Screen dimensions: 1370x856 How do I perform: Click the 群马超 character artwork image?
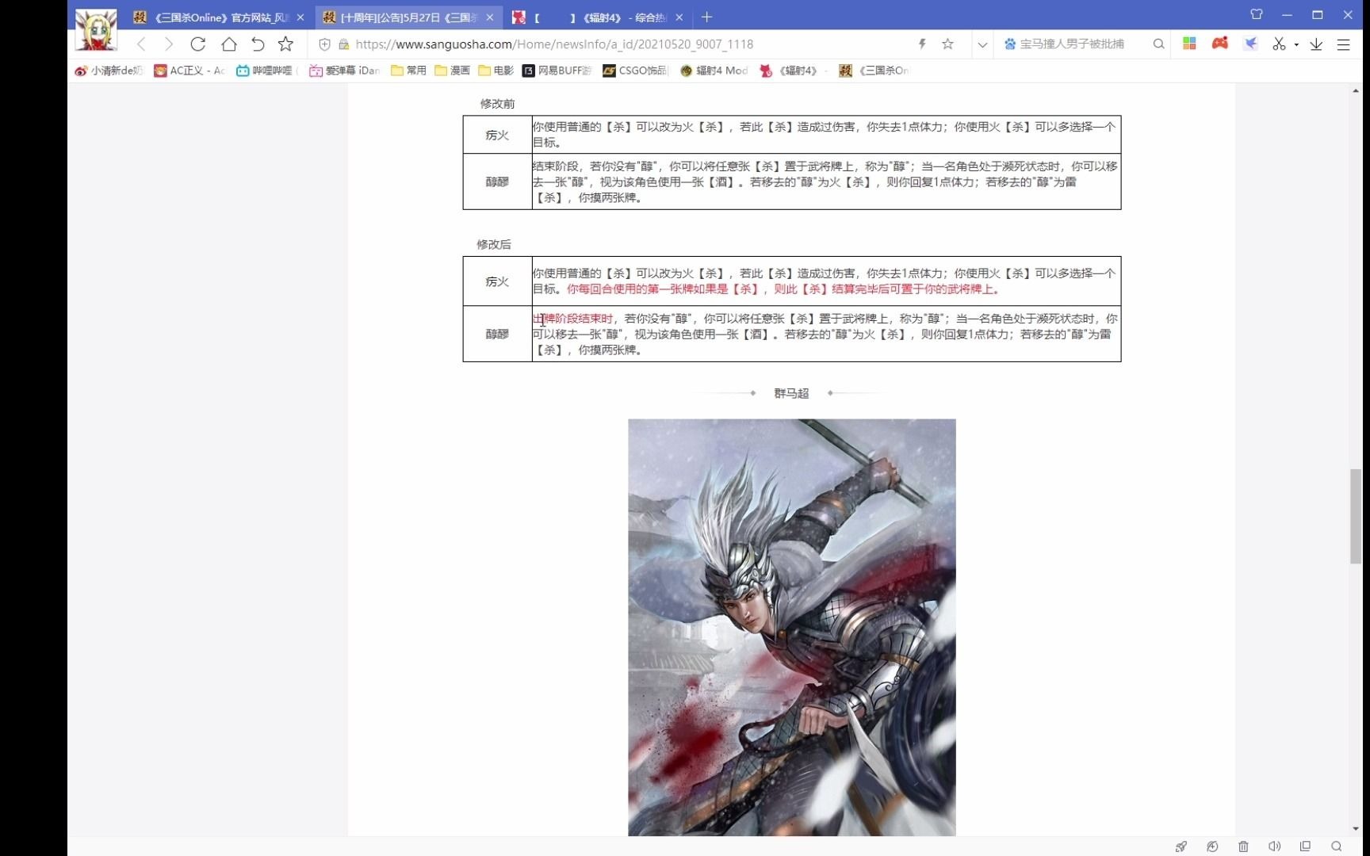tap(792, 627)
